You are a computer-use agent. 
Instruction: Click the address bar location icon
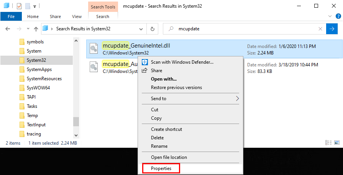pyautogui.click(x=45, y=28)
